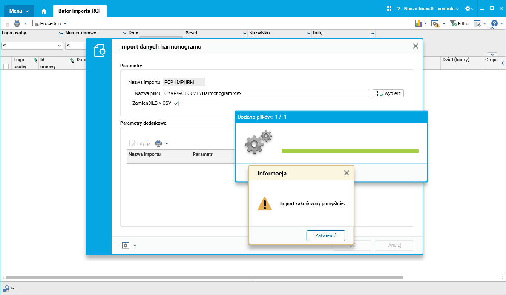
Task: Click the user search icon in status bar
Action: click(6, 288)
